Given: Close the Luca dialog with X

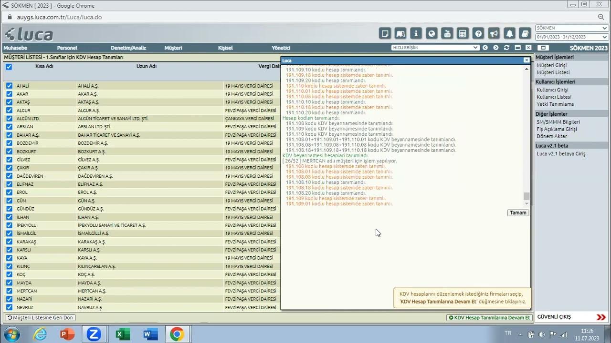Looking at the screenshot, I should [x=526, y=61].
